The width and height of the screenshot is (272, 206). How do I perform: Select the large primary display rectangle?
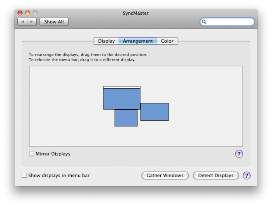(x=122, y=99)
